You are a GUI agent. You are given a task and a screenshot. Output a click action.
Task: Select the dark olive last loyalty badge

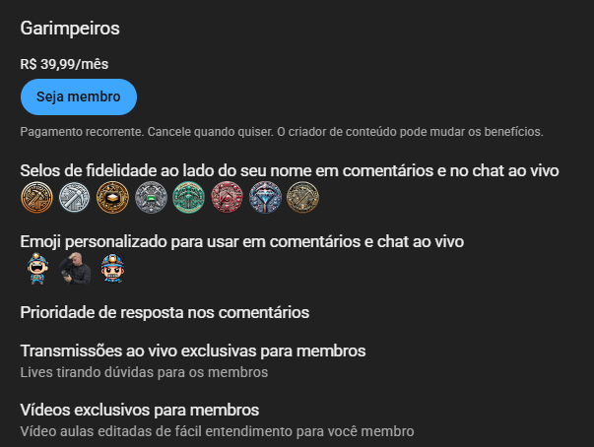[x=303, y=197]
